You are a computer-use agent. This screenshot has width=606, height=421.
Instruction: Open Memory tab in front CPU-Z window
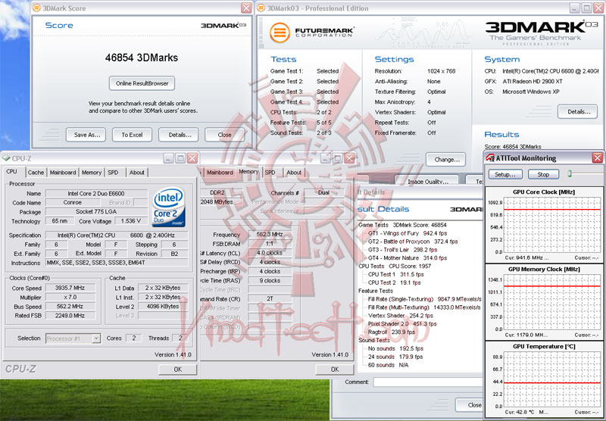coord(92,173)
